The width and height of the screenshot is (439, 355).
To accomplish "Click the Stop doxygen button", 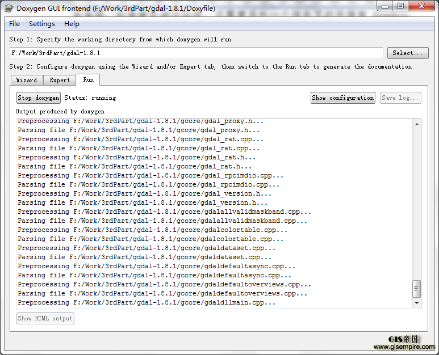I will (39, 98).
